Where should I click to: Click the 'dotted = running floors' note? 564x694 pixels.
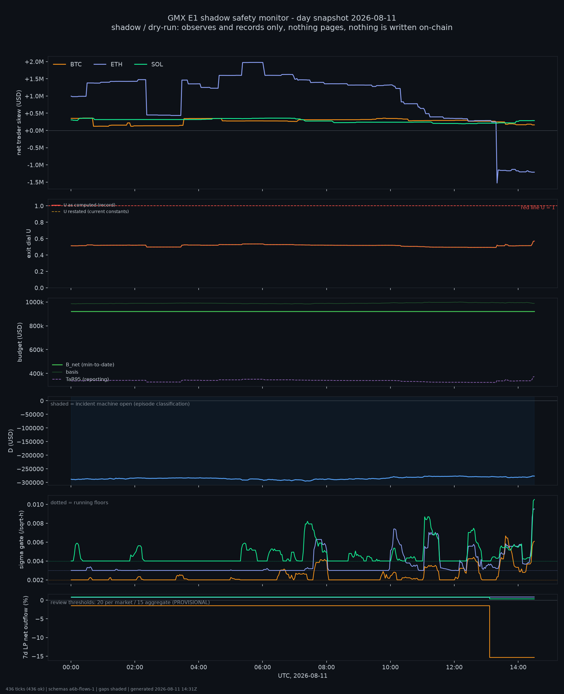[x=79, y=503]
